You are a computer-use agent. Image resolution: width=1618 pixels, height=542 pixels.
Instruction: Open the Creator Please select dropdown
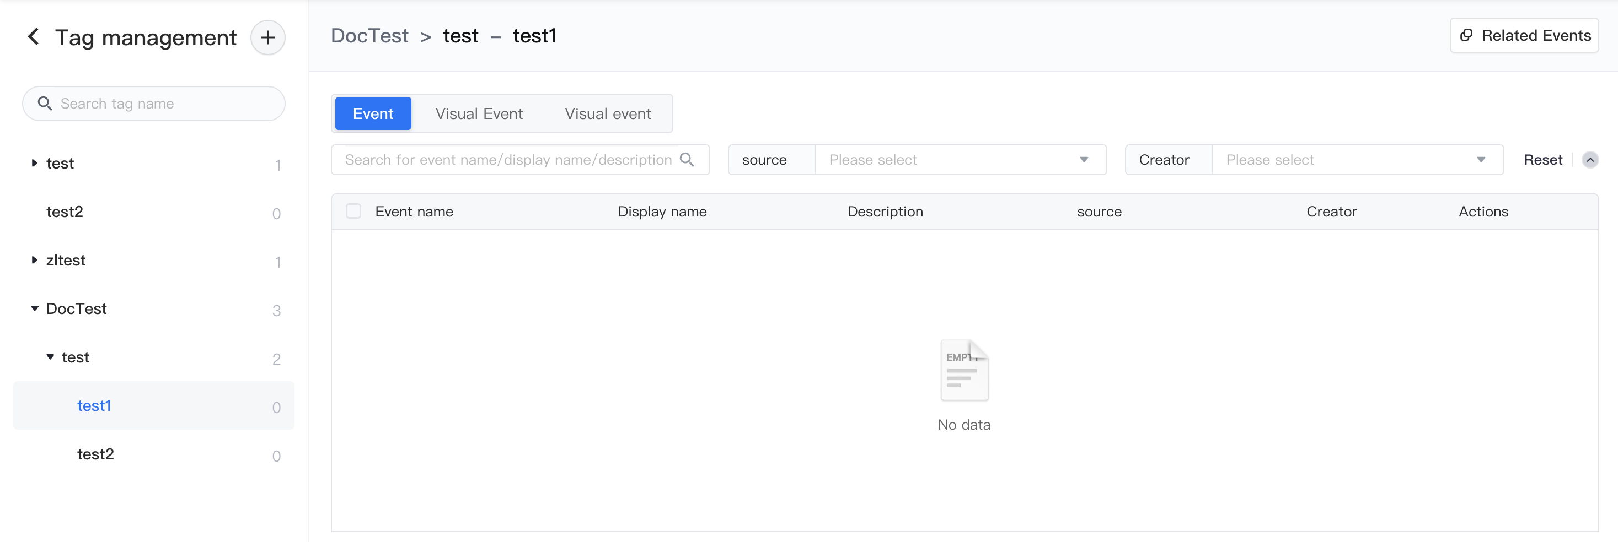[1357, 160]
